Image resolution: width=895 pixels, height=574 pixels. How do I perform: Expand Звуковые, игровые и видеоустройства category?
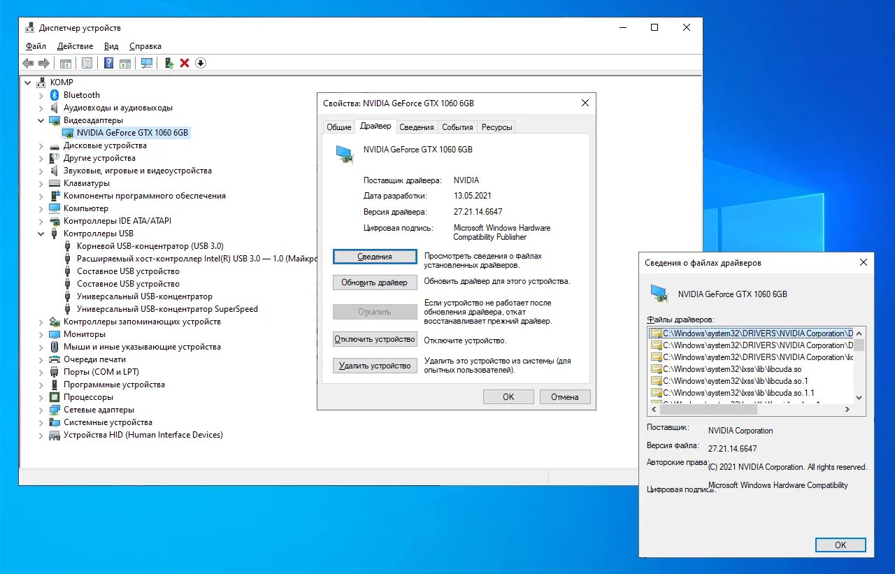41,171
